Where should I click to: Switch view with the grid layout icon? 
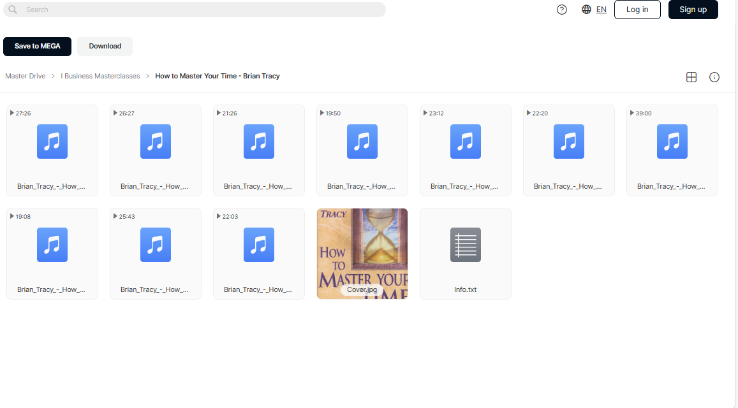coord(691,77)
